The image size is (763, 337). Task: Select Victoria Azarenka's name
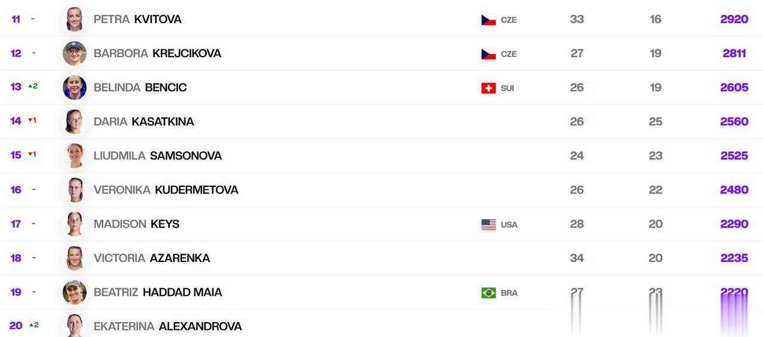point(152,258)
